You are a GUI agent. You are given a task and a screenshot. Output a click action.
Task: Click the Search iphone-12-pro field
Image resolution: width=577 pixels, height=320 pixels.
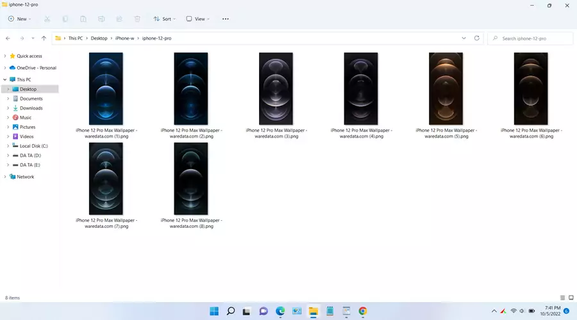click(x=530, y=38)
